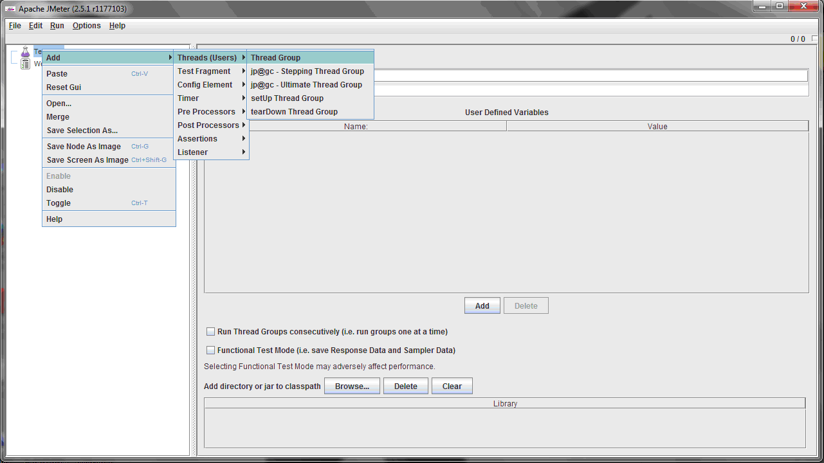Expand the Add submenu
The height and width of the screenshot is (463, 824).
click(109, 58)
